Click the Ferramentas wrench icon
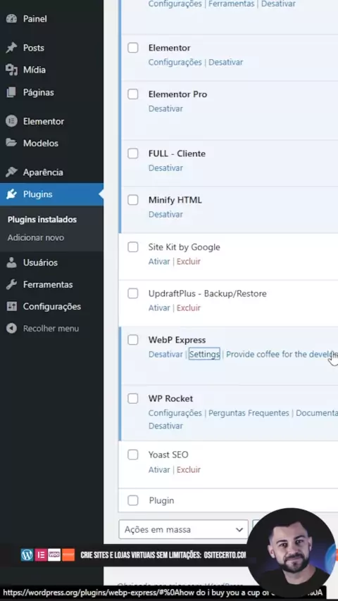 [11, 284]
